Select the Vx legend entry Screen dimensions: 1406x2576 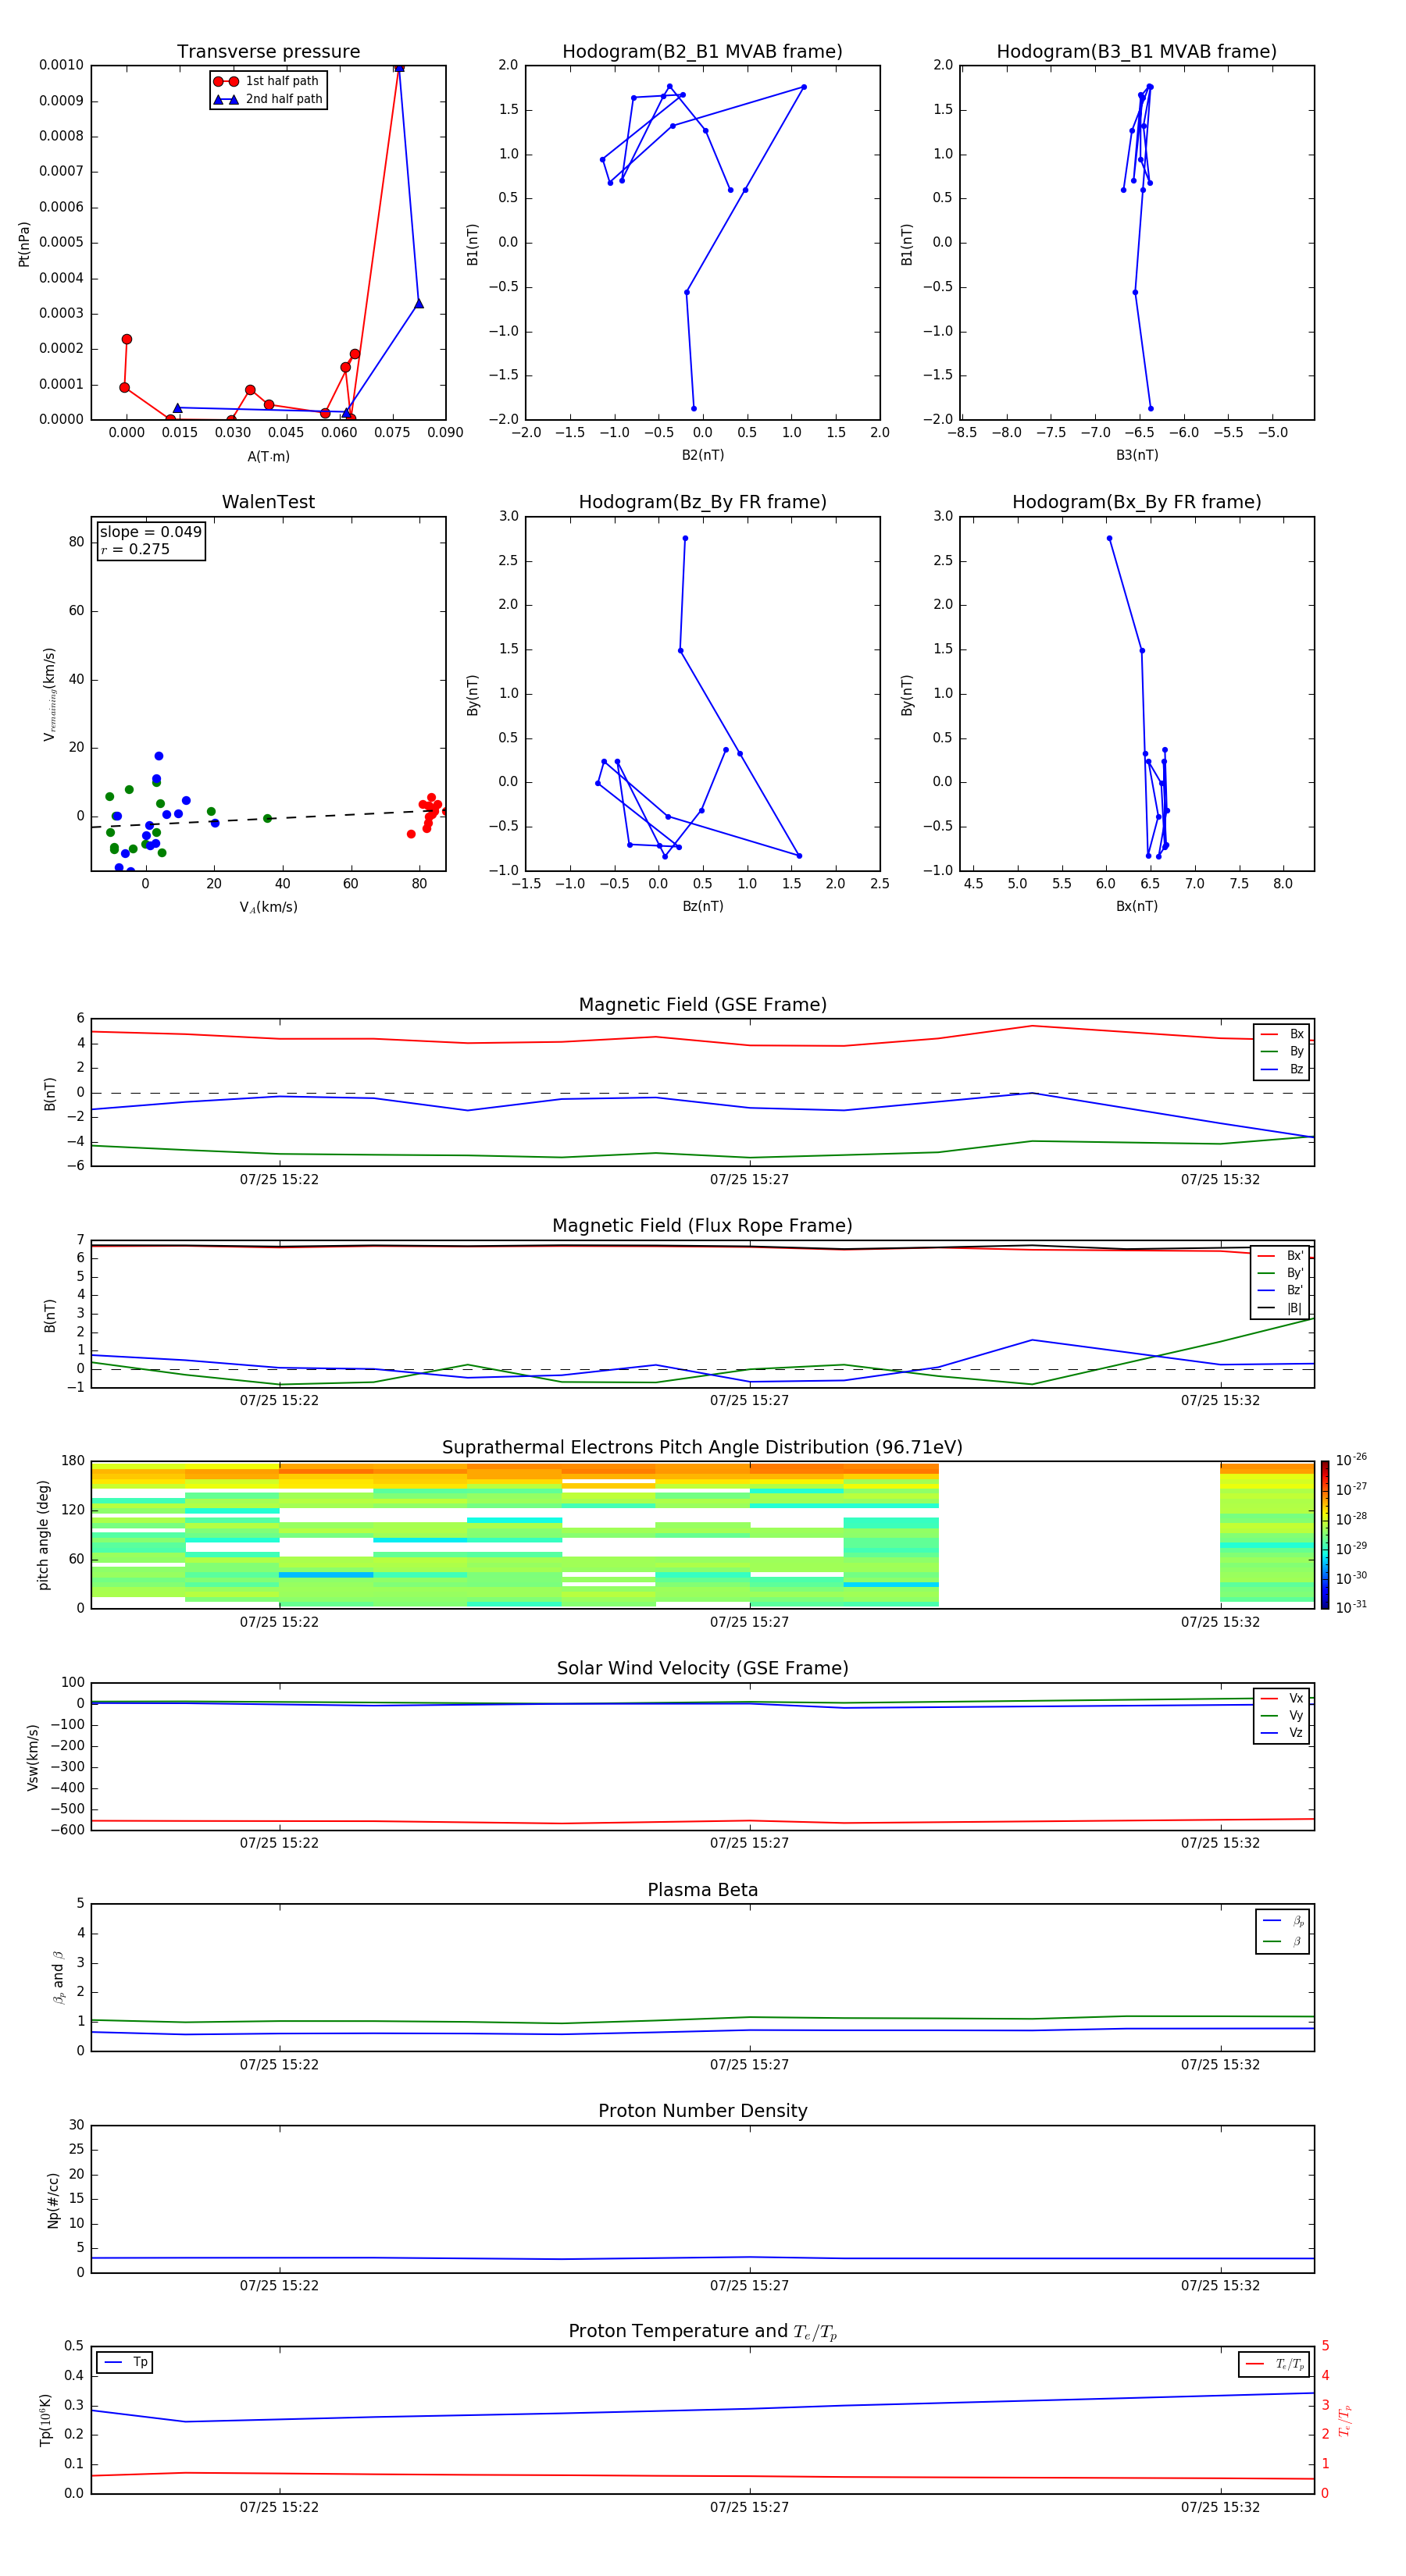pos(1282,1698)
